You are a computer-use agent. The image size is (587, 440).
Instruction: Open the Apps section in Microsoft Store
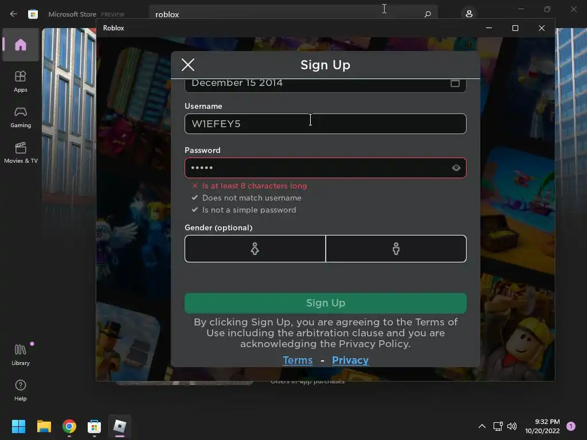(21, 81)
